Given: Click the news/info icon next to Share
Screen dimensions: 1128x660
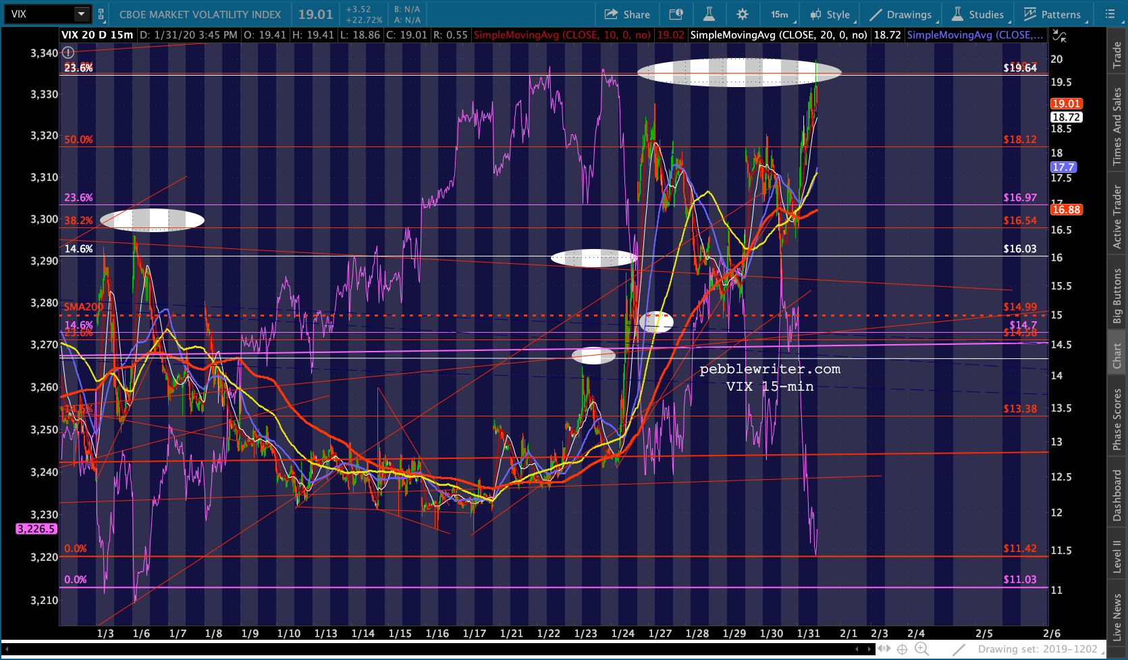Looking at the screenshot, I should coord(676,14).
